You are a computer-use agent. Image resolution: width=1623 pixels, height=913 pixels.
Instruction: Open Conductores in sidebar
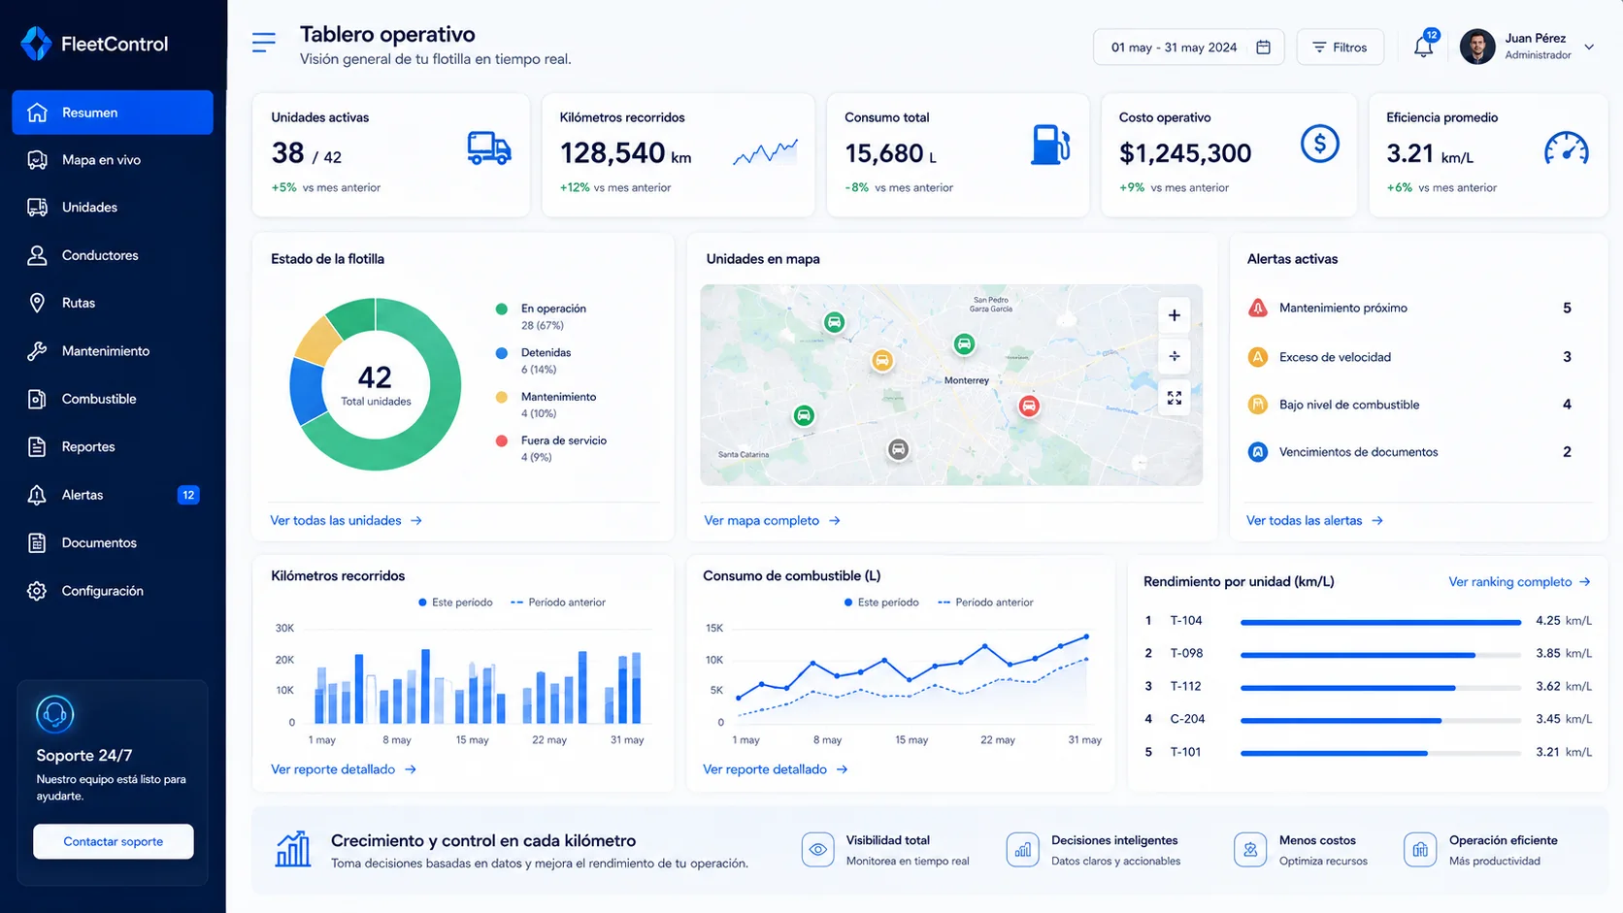coord(113,255)
